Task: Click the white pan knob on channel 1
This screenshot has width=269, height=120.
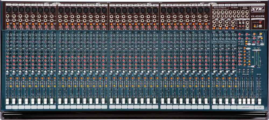Action: coord(8,72)
